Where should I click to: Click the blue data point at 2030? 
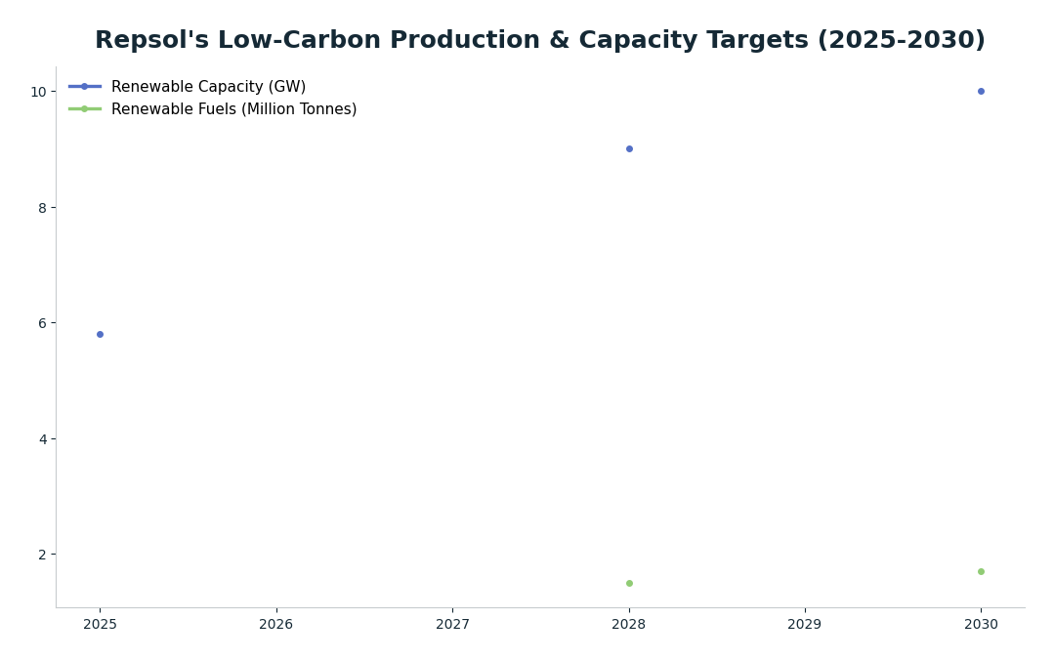pos(982,92)
